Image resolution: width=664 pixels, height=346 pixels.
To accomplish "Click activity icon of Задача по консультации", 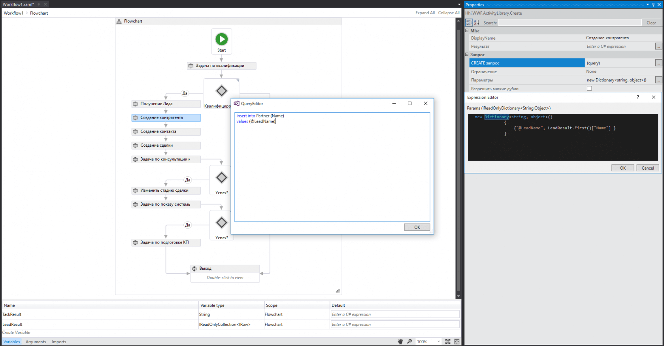I will pos(136,159).
